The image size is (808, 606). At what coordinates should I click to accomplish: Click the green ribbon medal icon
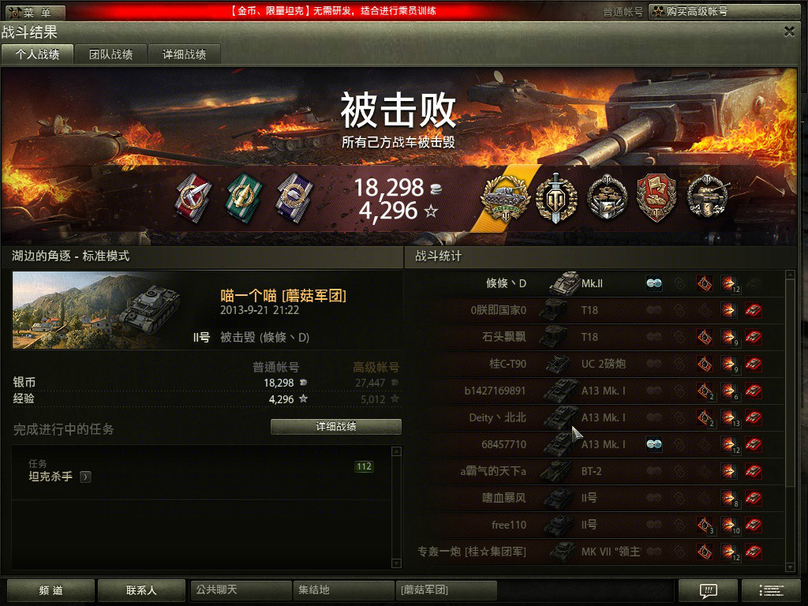[245, 197]
